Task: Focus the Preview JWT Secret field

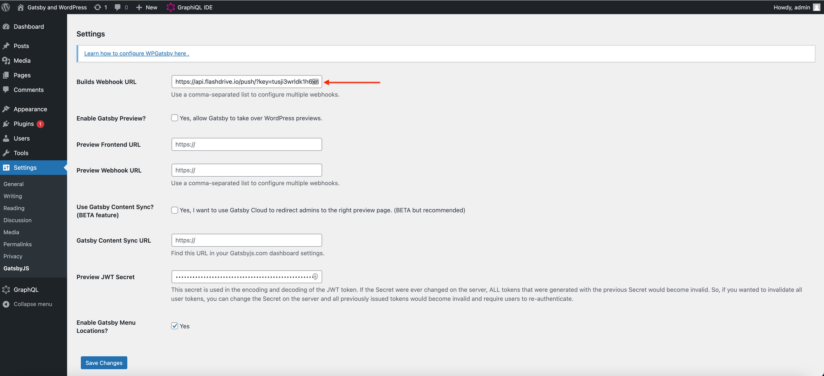Action: pyautogui.click(x=246, y=277)
